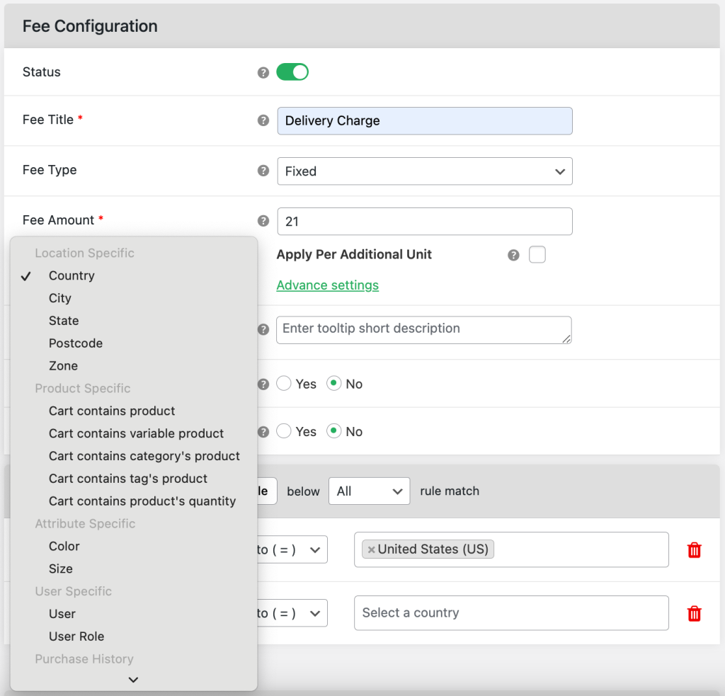Click the help icon beside Fee Amount

[x=263, y=221]
